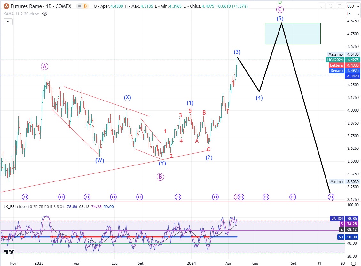361x266 pixels.
Task: Click the copper futures symbol logo
Action: coord(6,6)
